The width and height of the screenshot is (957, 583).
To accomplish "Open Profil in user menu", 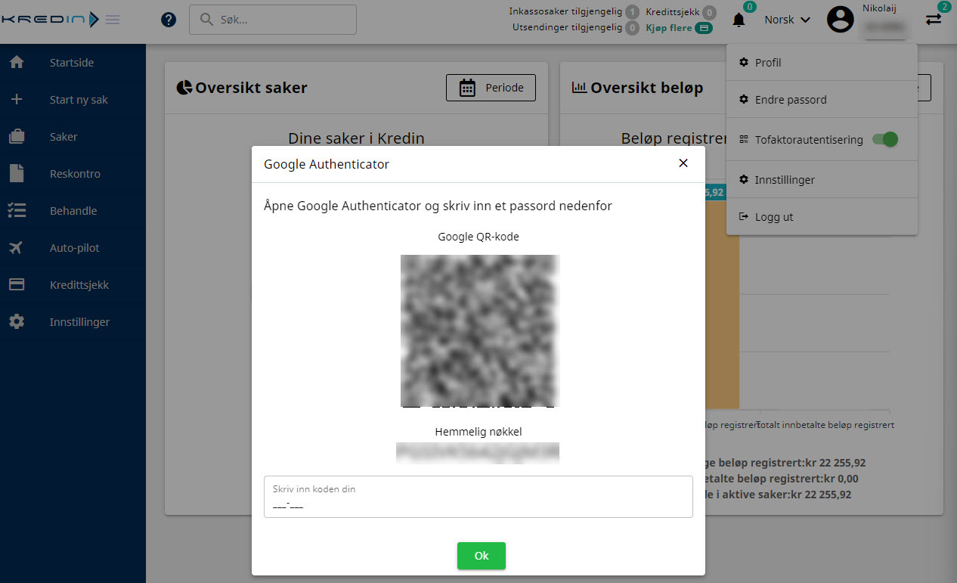I will pos(822,63).
